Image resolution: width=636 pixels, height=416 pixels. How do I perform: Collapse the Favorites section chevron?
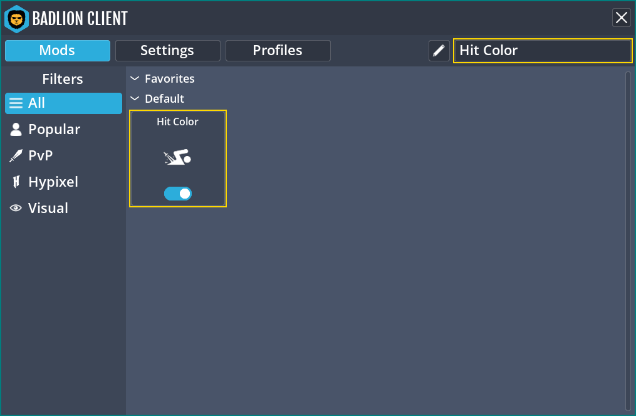click(135, 79)
